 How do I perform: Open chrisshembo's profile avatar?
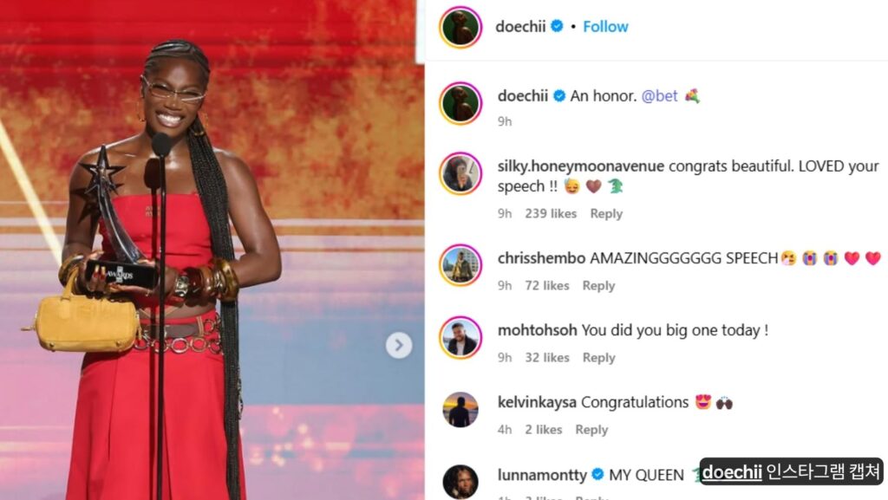[x=460, y=265]
